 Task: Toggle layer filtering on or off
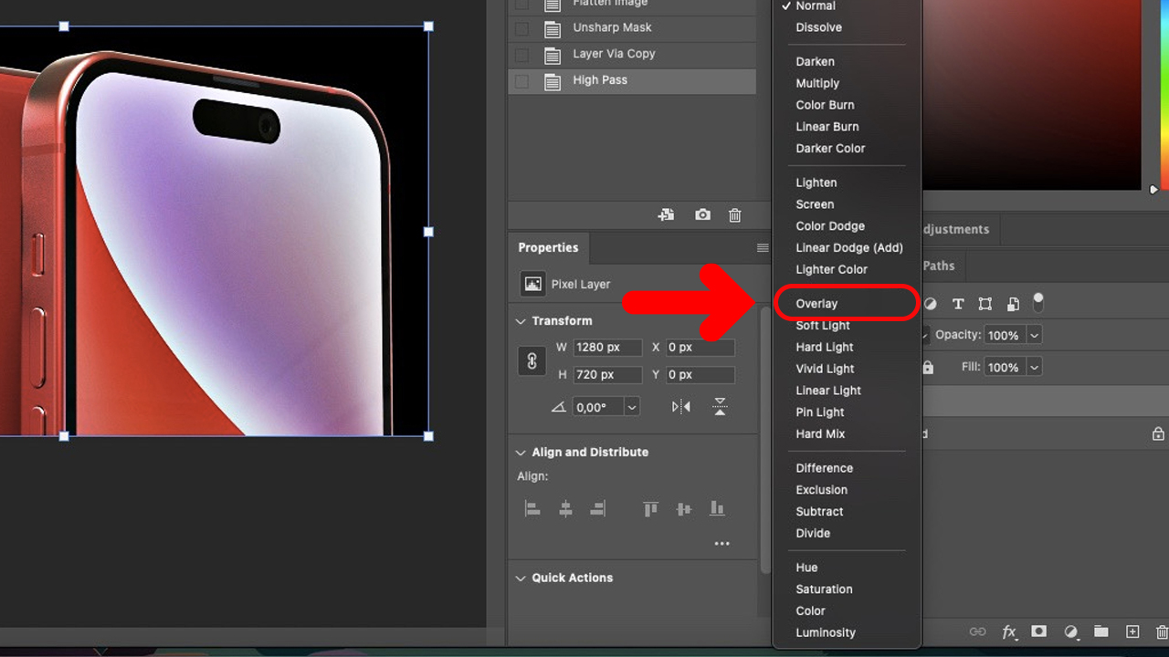coord(1037,303)
